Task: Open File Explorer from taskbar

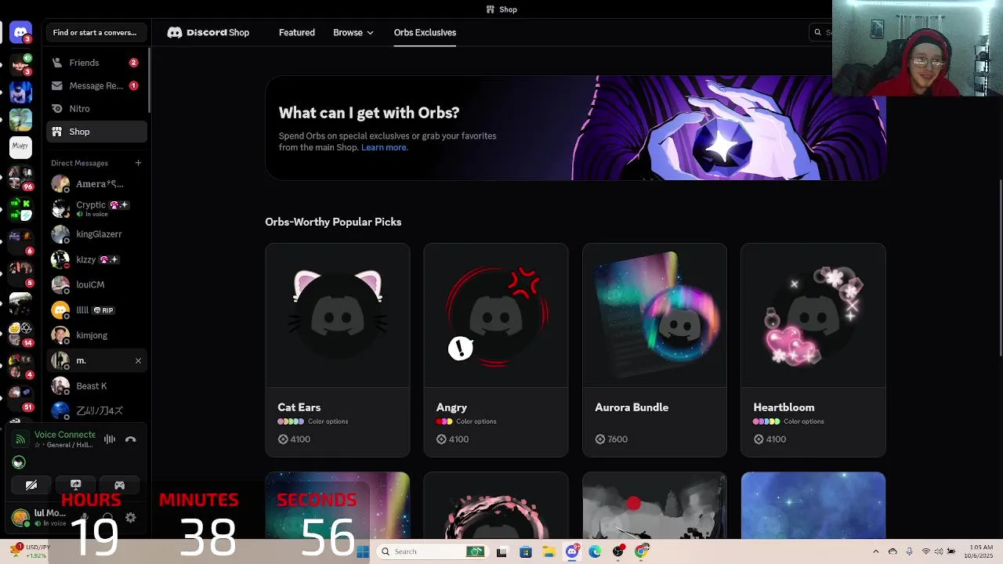Action: (549, 551)
